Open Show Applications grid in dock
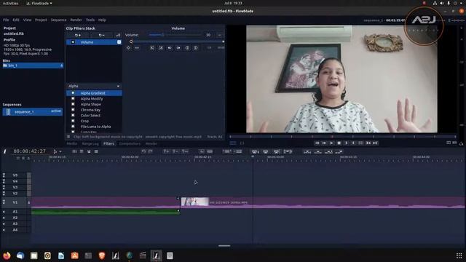466x262 pixels. coord(459,255)
